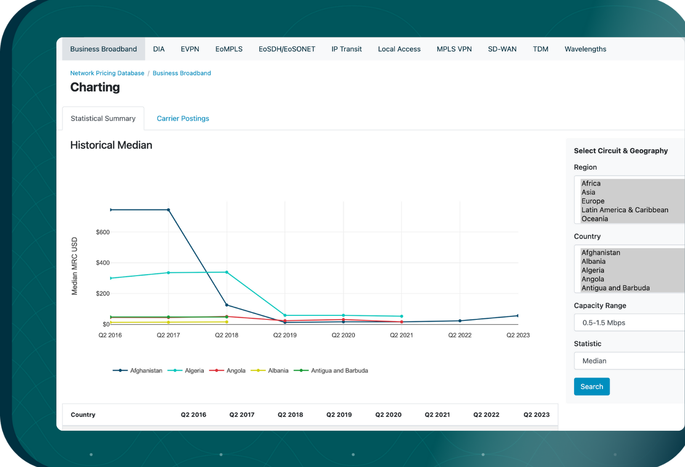Select Africa in the Region list
The image size is (685, 467).
(591, 183)
